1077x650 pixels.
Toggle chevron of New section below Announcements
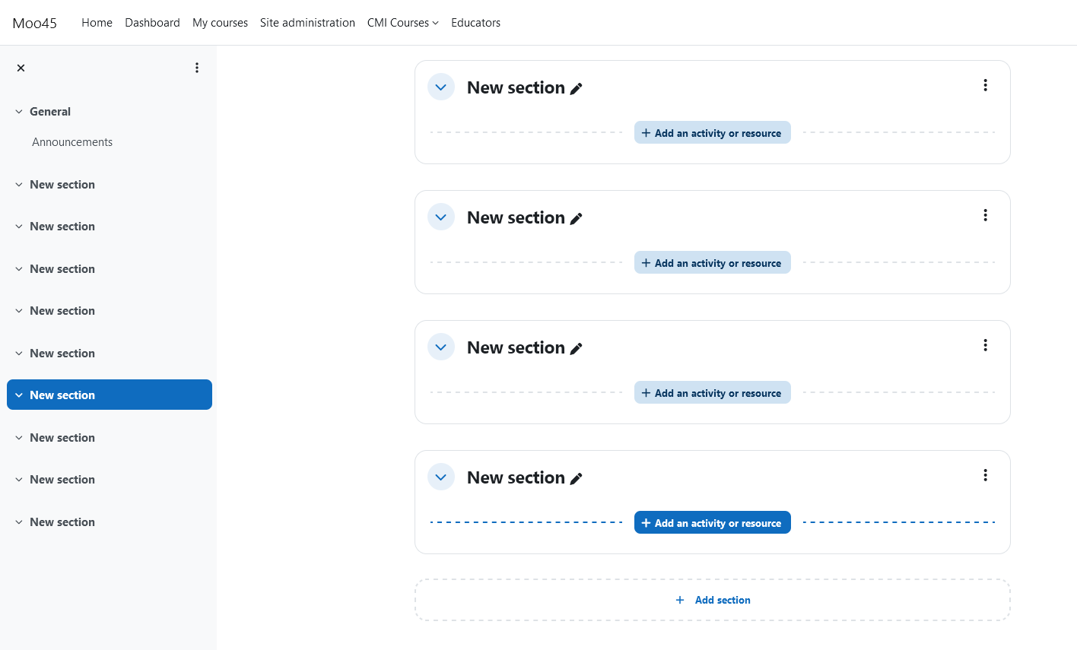click(x=19, y=185)
